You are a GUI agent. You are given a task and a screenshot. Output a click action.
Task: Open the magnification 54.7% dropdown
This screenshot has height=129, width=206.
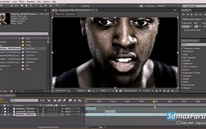(61, 91)
